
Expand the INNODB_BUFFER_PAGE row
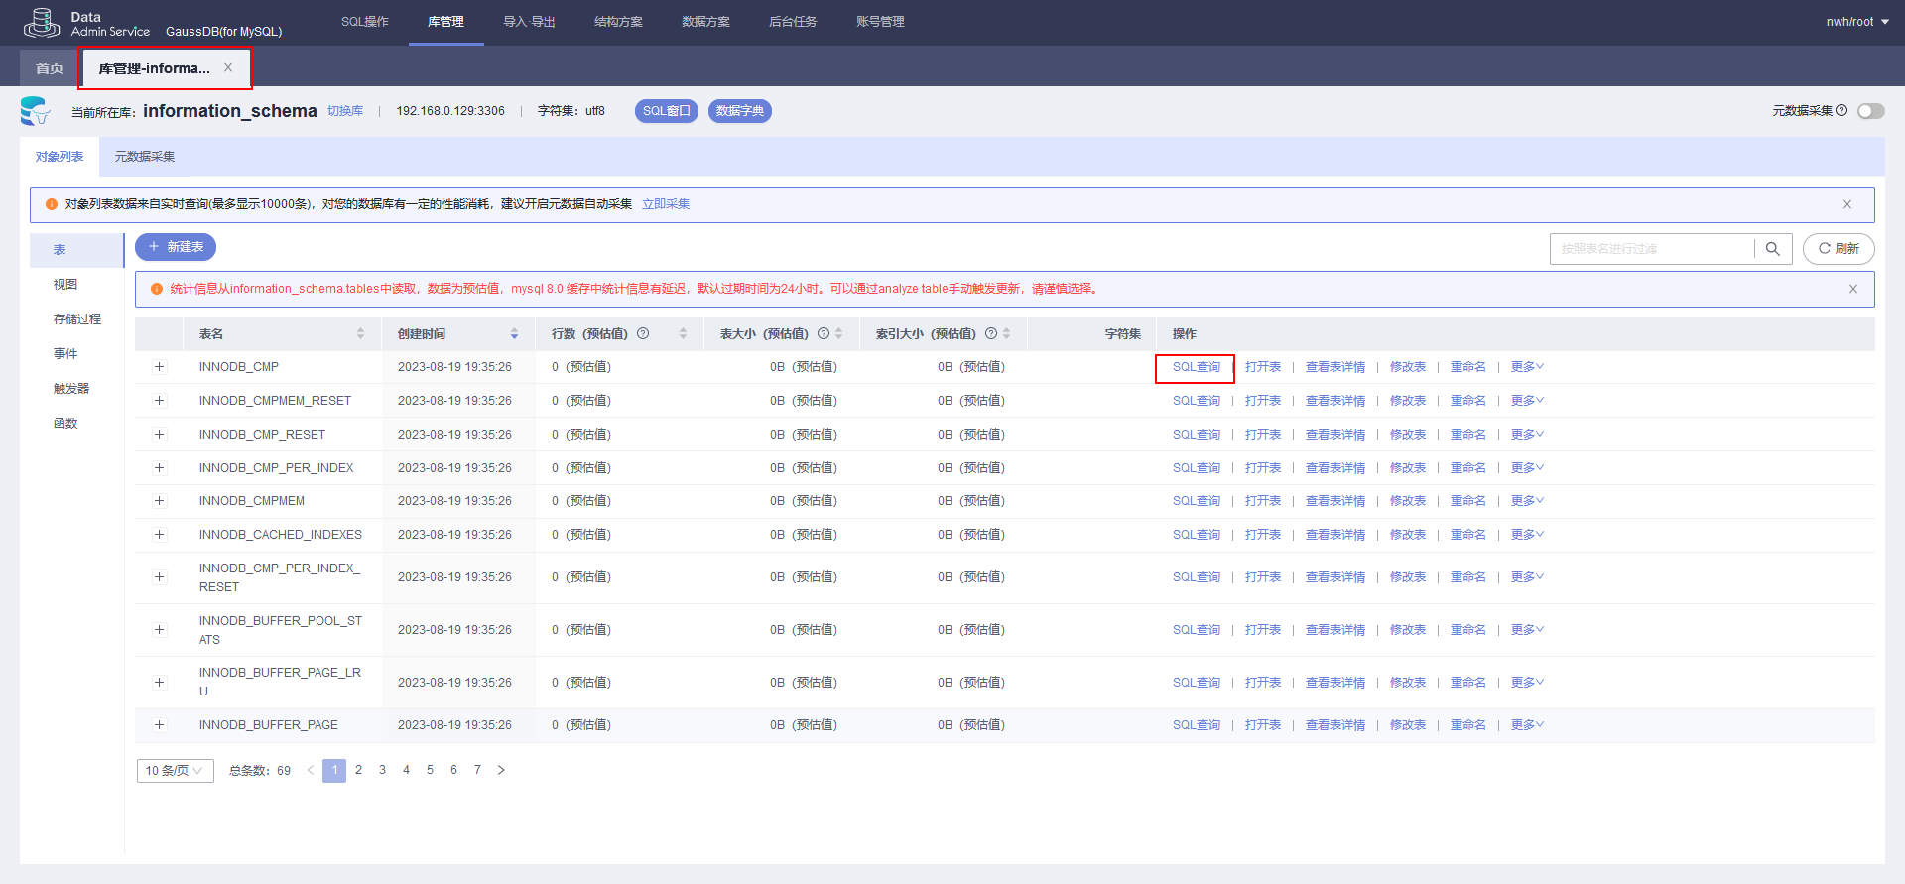159,725
